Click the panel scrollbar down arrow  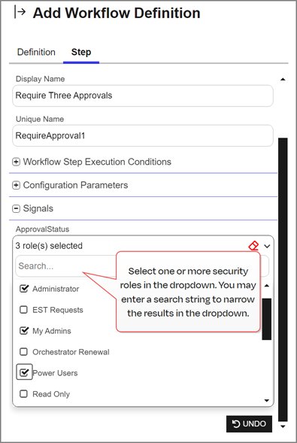pos(283,426)
